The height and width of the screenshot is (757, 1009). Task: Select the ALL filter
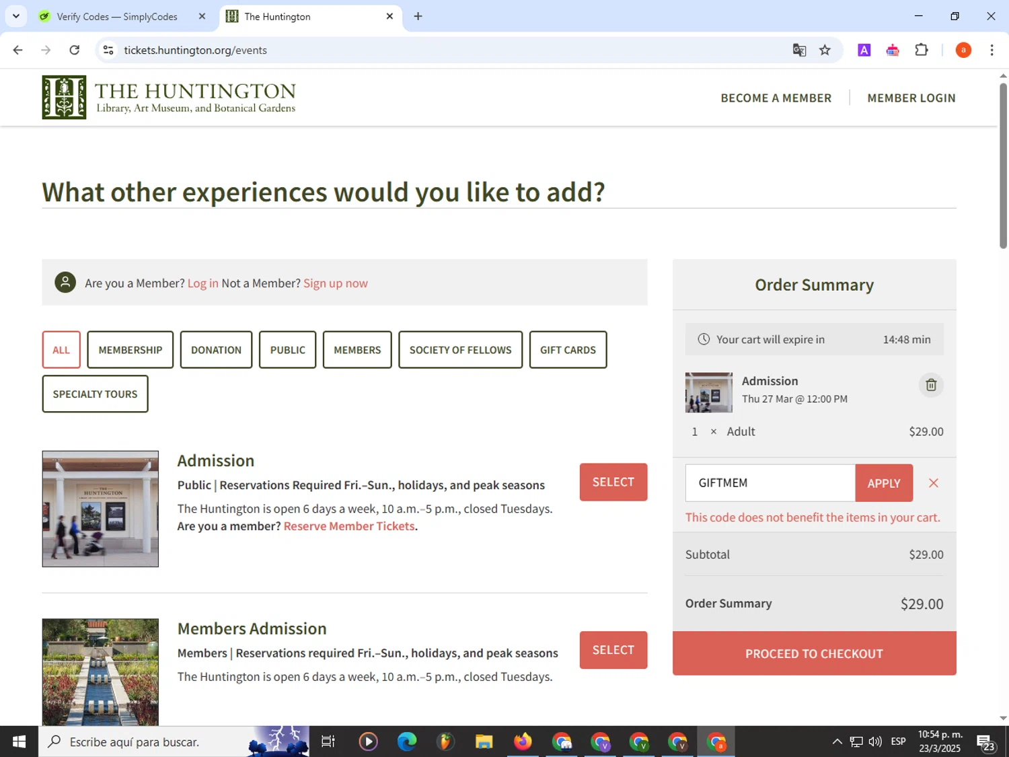pos(61,349)
